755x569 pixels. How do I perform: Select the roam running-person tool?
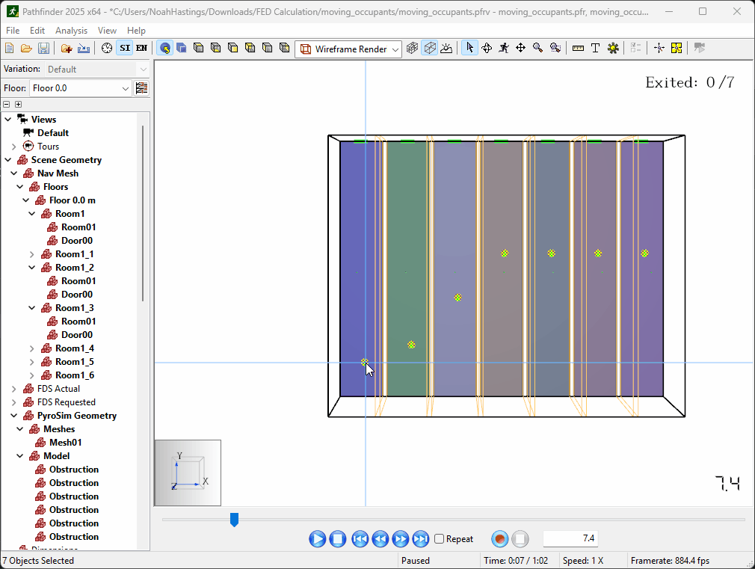click(504, 48)
